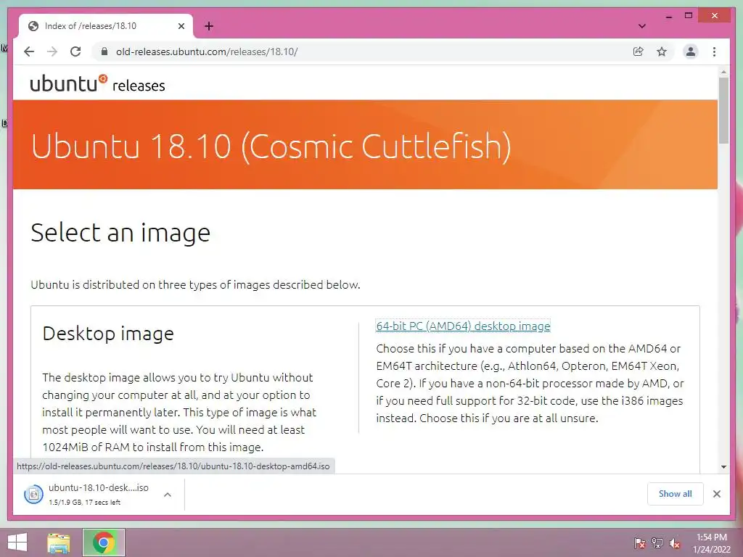Image resolution: width=743 pixels, height=557 pixels.
Task: Click the 'Desktop image' heading
Action: (108, 334)
